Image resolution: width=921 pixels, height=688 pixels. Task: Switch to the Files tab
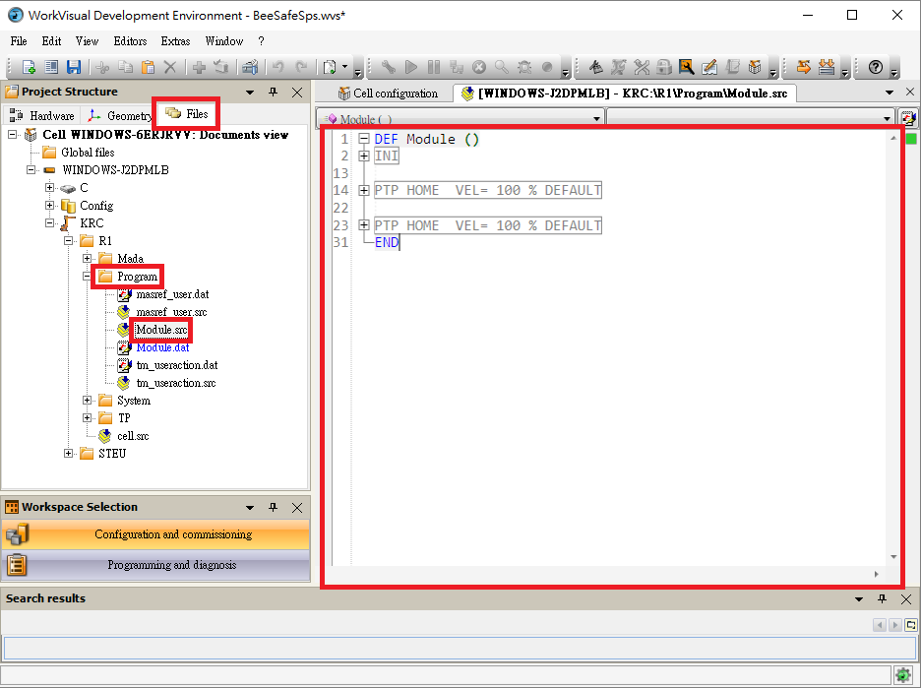pos(187,113)
